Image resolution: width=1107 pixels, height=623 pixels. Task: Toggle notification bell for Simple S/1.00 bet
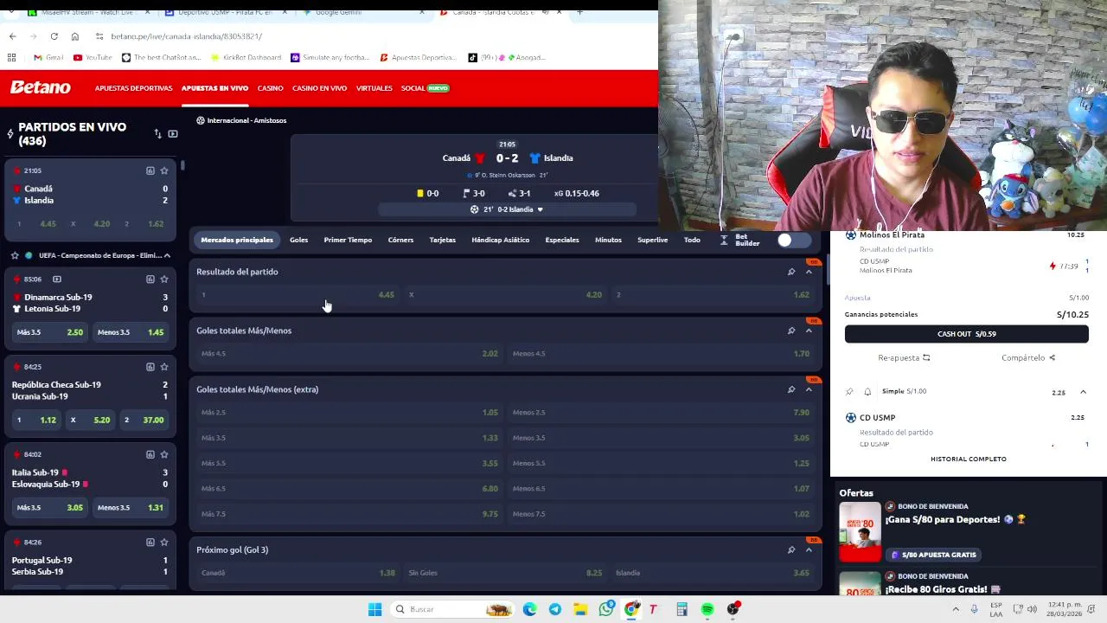pos(867,391)
